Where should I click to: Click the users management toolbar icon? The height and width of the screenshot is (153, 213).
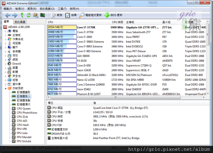coord(36,15)
